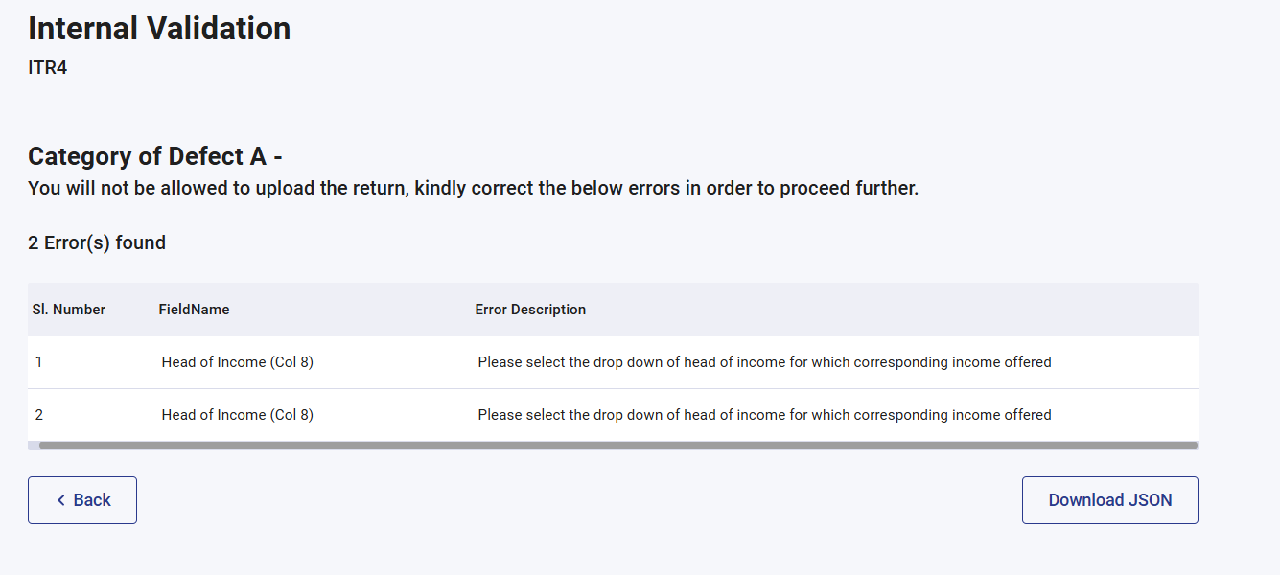Click the left chevron icon on Back
Image resolution: width=1280 pixels, height=575 pixels.
click(x=61, y=500)
